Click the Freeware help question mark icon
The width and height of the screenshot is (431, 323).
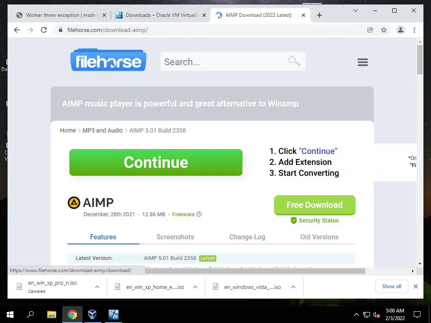(x=199, y=214)
